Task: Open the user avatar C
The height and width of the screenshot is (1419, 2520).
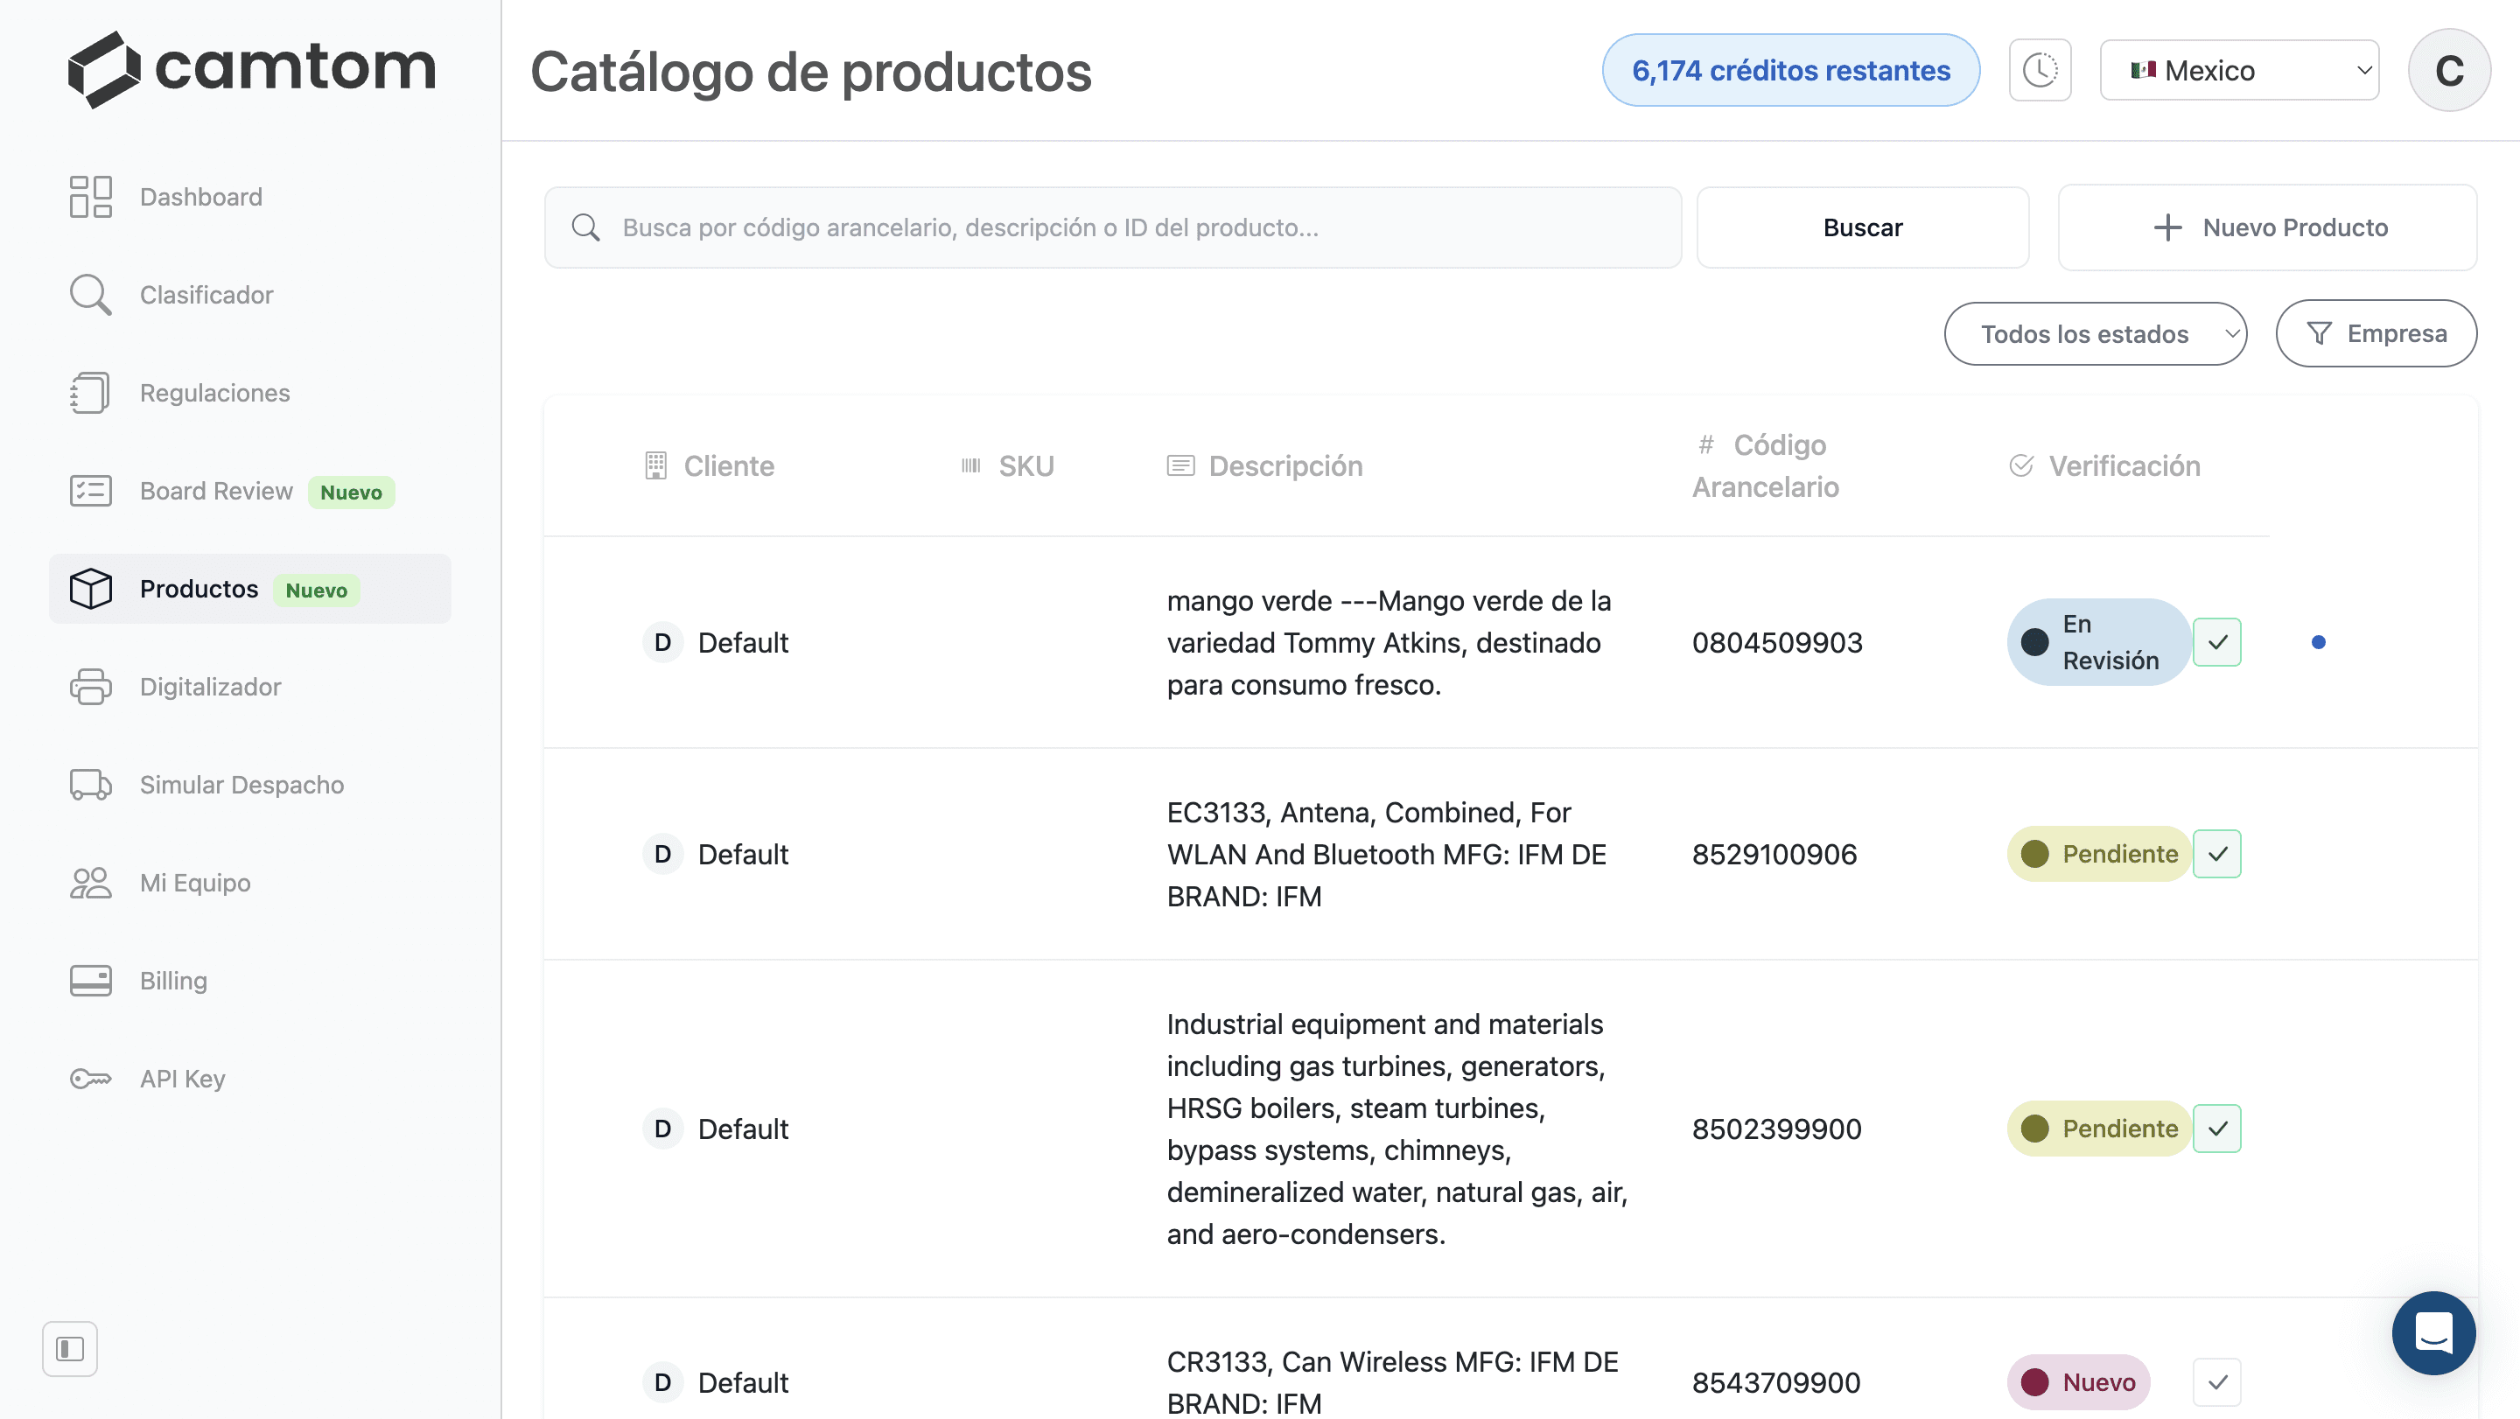Action: coord(2448,70)
